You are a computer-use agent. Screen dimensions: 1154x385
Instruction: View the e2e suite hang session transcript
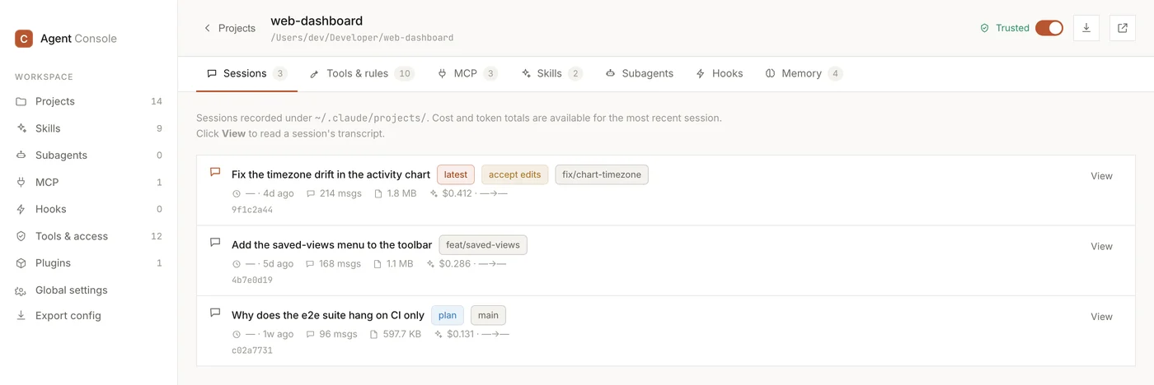1101,317
